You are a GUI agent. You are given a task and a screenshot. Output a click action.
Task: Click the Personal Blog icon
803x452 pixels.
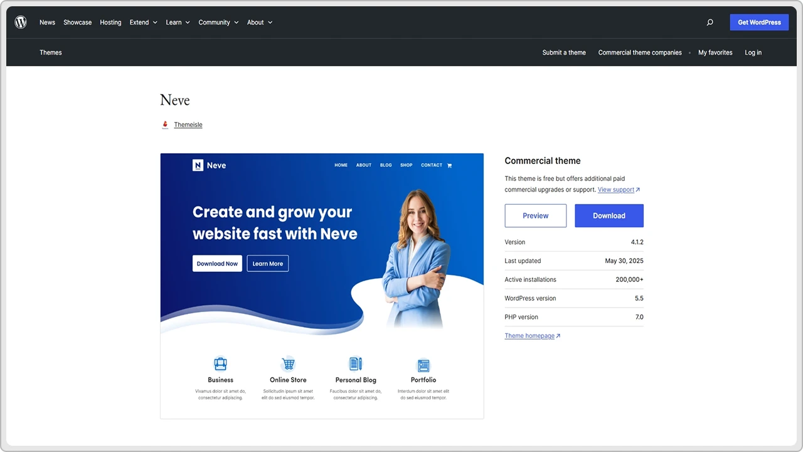pyautogui.click(x=356, y=363)
